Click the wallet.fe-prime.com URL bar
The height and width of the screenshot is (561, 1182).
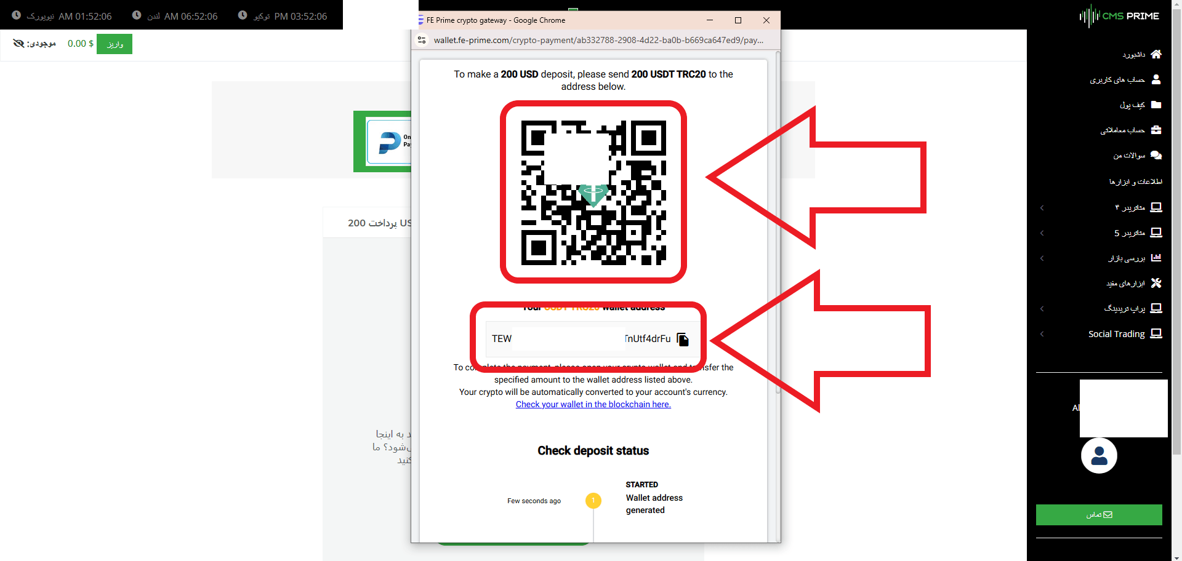(598, 40)
